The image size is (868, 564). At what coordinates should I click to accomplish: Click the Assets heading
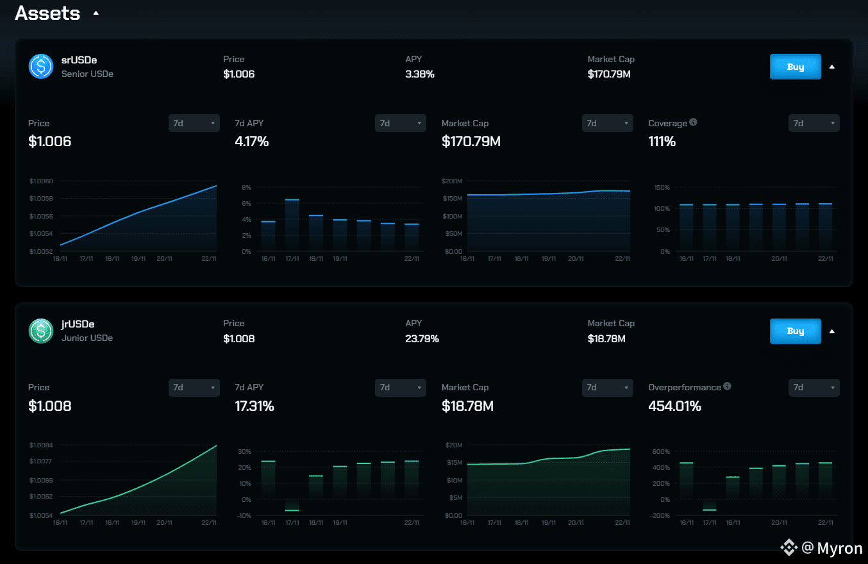click(47, 13)
